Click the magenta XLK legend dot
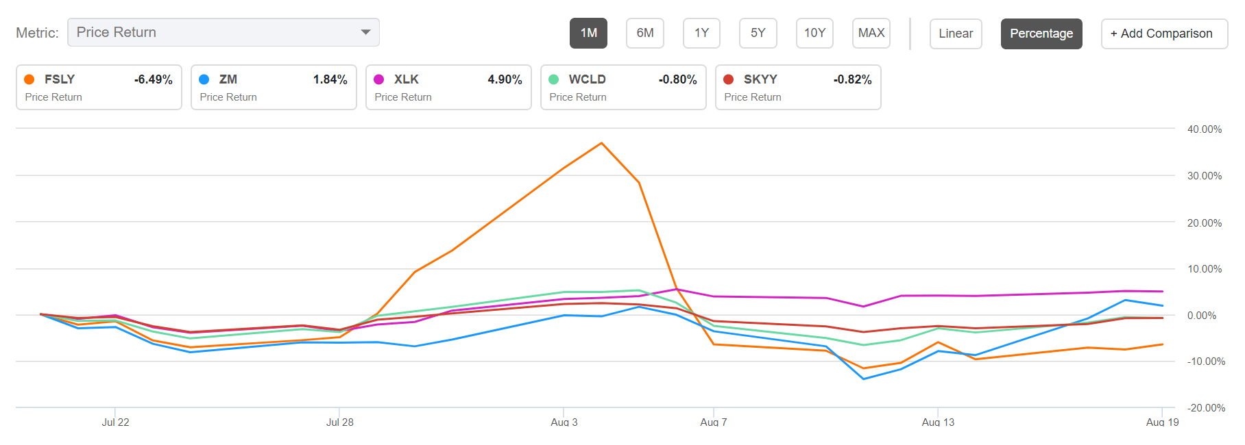Viewport: 1245px width, 445px height. tap(378, 79)
